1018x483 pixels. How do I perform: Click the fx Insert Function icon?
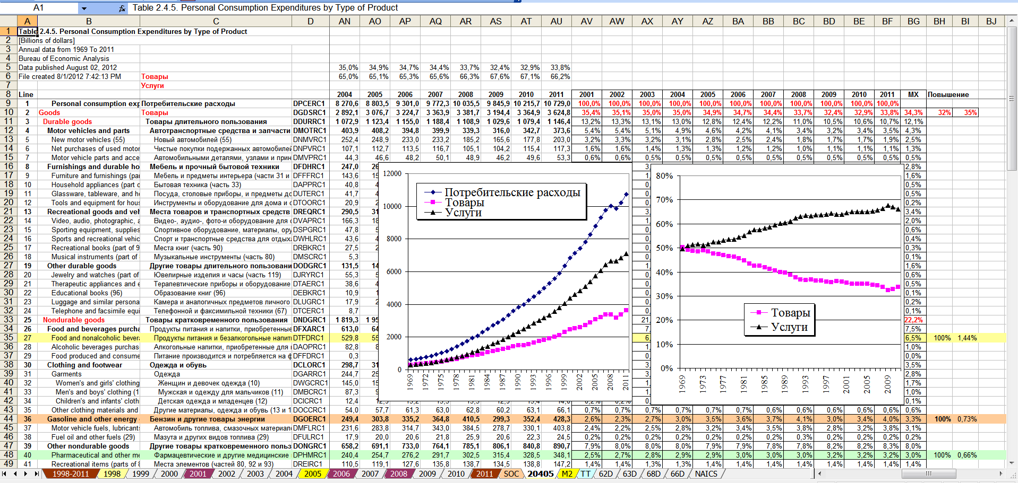click(x=122, y=8)
